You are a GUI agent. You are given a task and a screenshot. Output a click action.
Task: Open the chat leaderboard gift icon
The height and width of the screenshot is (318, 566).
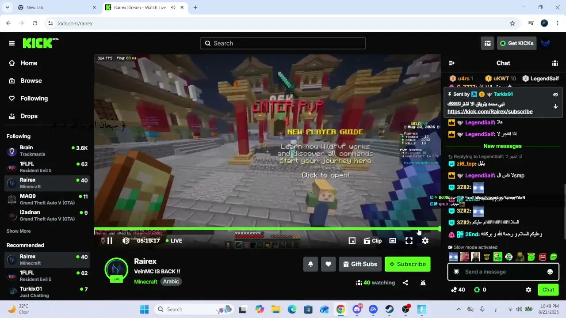pos(555,63)
